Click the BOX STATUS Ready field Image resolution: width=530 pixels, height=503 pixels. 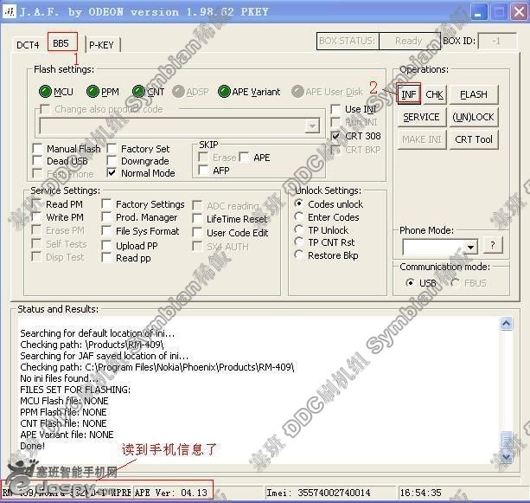409,41
